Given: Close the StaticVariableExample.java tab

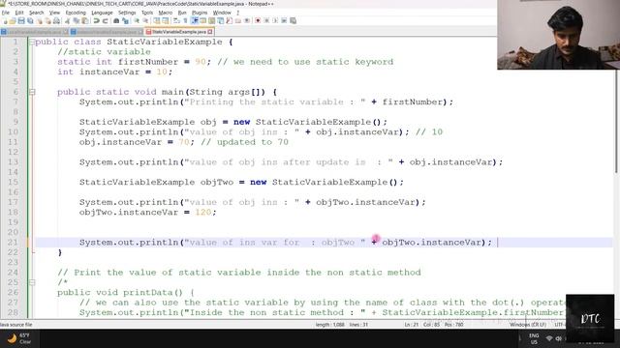Looking at the screenshot, I should pyautogui.click(x=210, y=32).
